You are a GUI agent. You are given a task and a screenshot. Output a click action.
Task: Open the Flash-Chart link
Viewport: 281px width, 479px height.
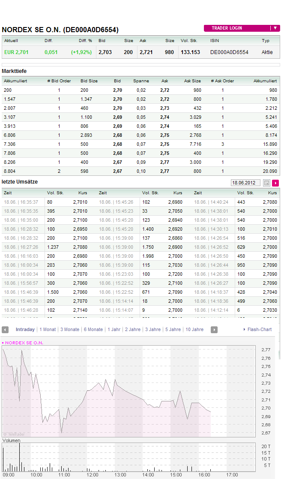pos(259,329)
